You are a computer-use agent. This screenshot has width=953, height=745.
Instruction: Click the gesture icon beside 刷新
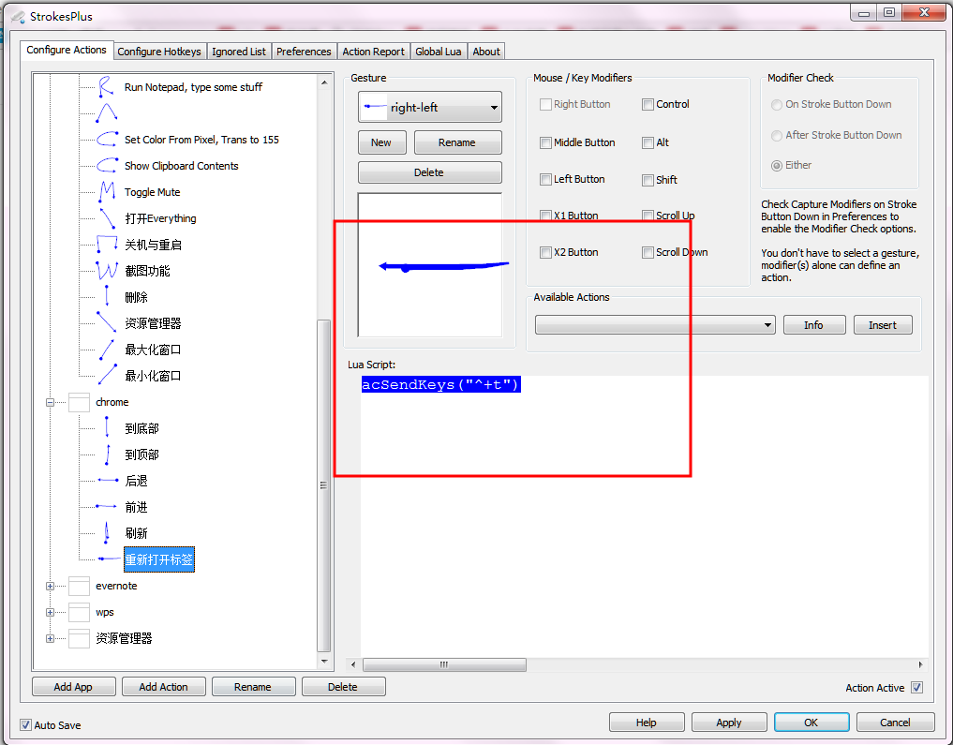pos(106,531)
